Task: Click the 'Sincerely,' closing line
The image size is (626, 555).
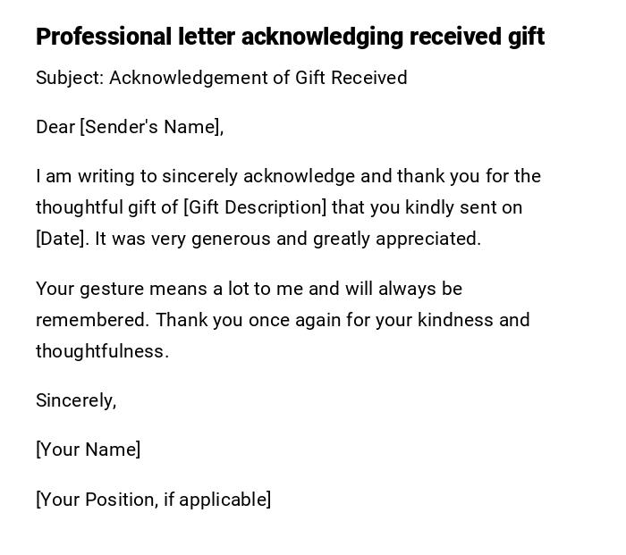Action: (x=76, y=400)
